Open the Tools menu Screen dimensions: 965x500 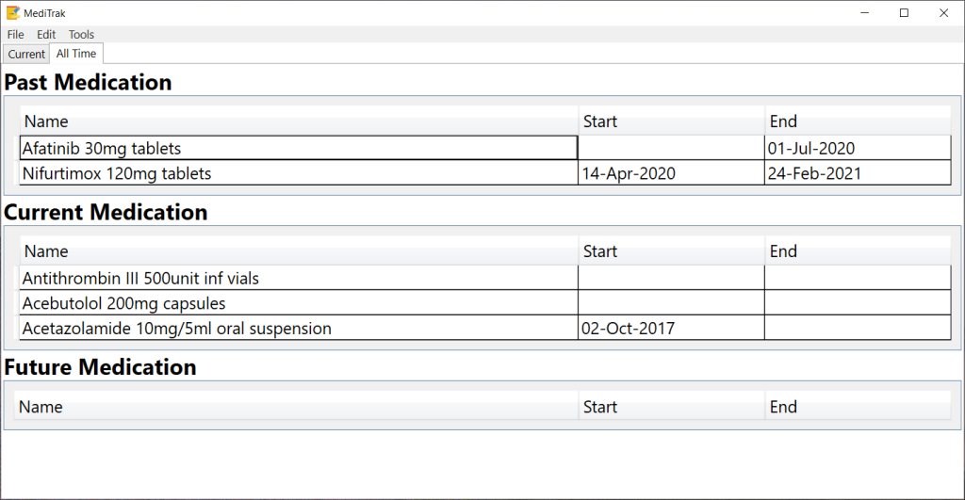point(81,35)
